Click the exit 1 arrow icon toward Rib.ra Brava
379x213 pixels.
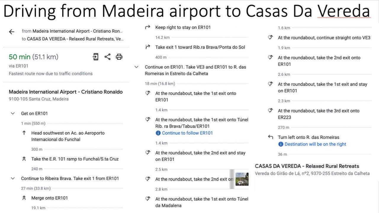click(x=148, y=47)
